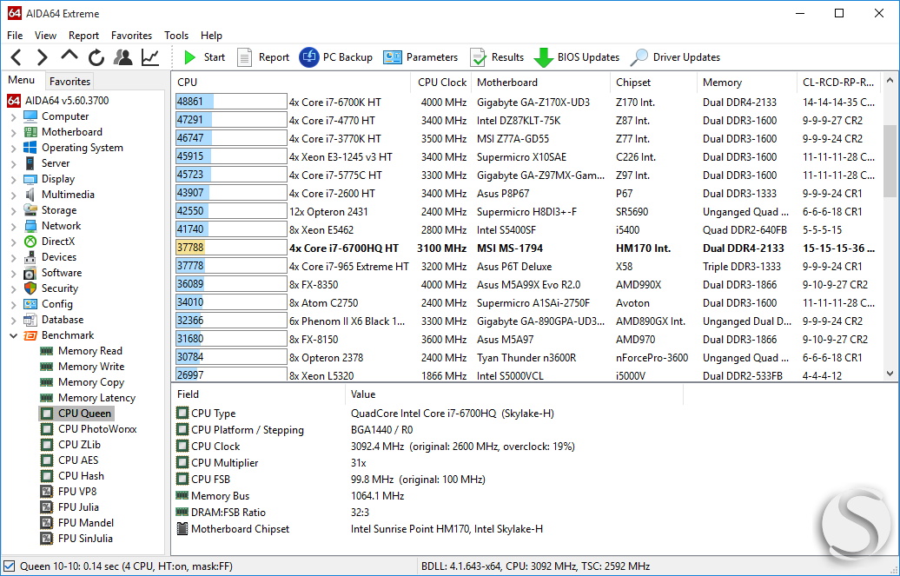Image resolution: width=900 pixels, height=576 pixels.
Task: Expand the Network tree node
Action: [x=13, y=226]
